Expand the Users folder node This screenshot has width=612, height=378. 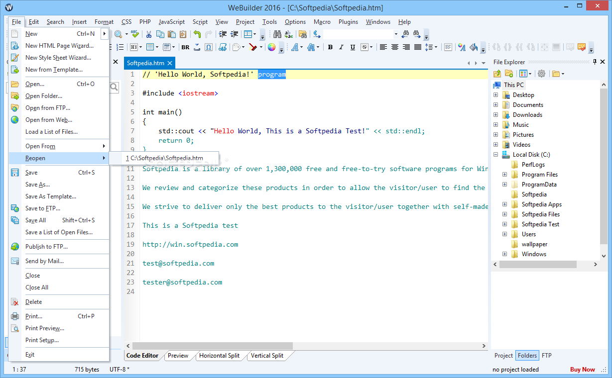click(504, 234)
